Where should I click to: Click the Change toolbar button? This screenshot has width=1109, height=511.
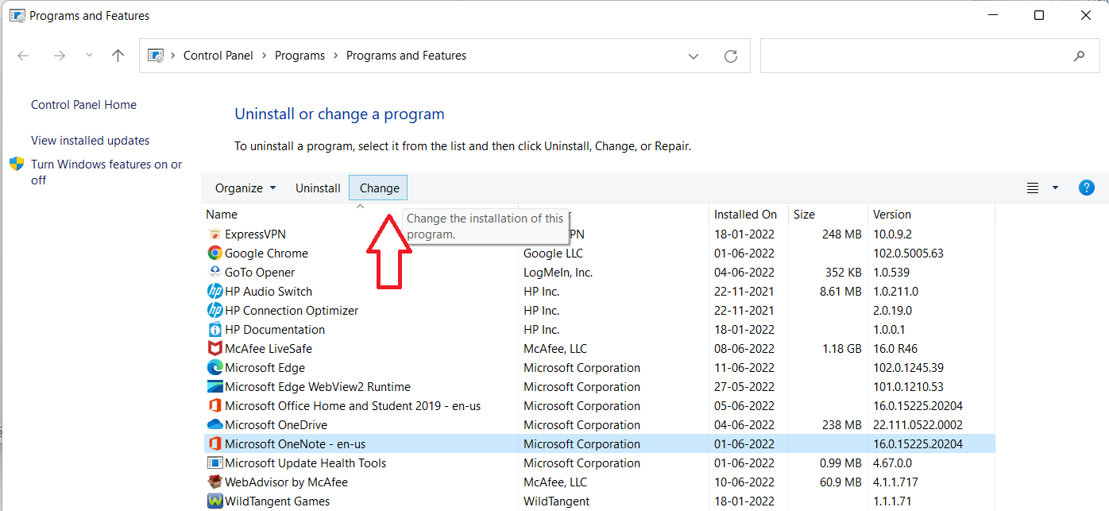click(379, 188)
